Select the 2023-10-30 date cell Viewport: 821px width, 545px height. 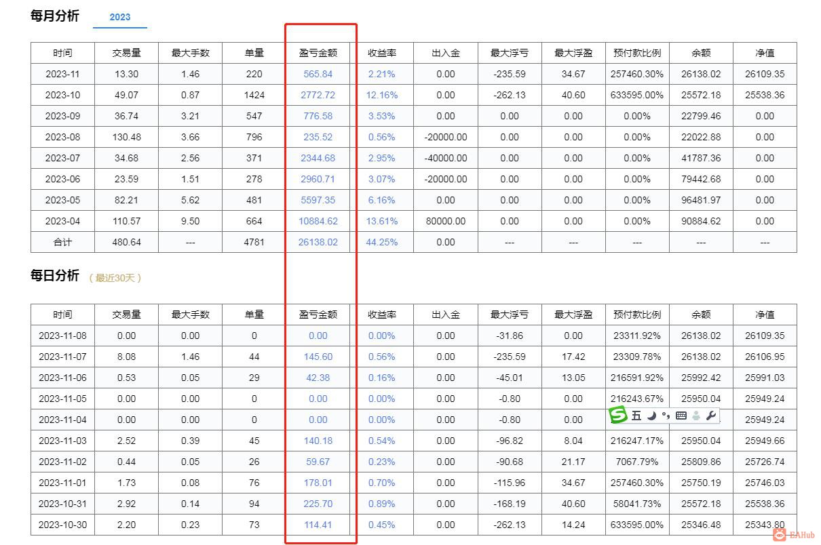coord(62,525)
